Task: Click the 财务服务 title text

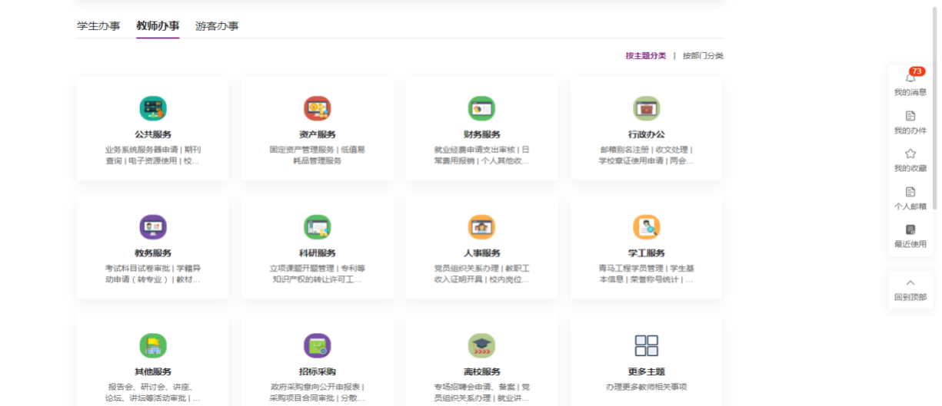Action: [481, 134]
